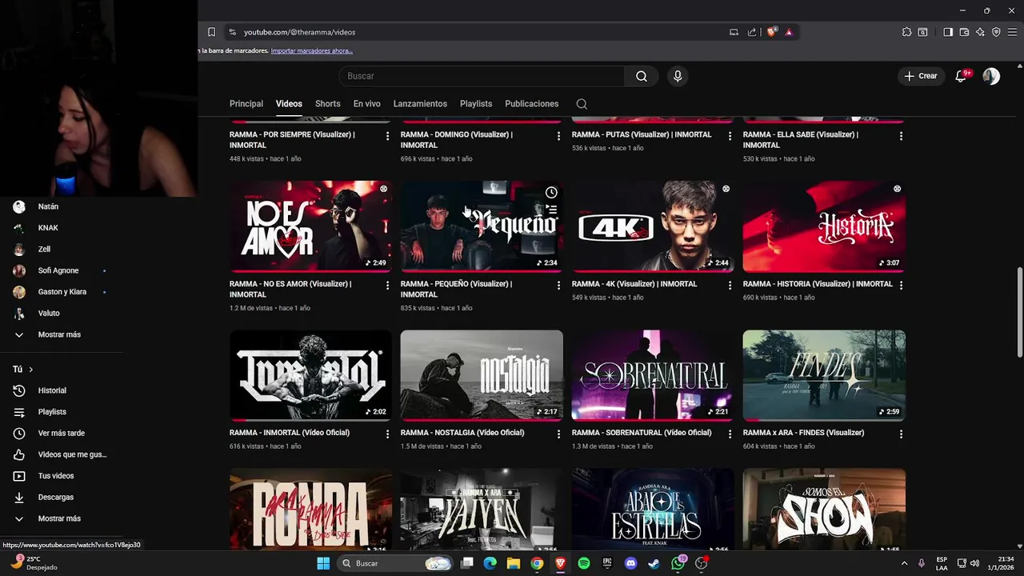Open options menu for 4K Visualizer video
1024x576 pixels.
pos(730,285)
